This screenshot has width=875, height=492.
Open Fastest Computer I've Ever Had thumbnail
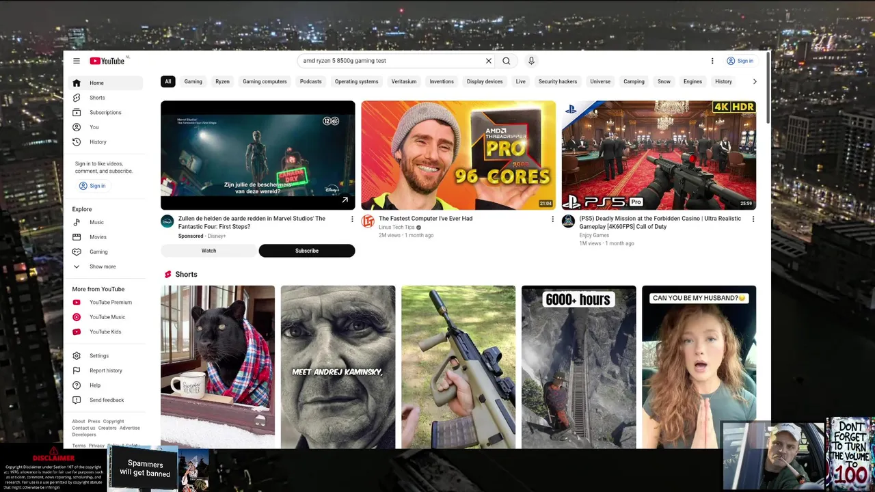pyautogui.click(x=458, y=155)
